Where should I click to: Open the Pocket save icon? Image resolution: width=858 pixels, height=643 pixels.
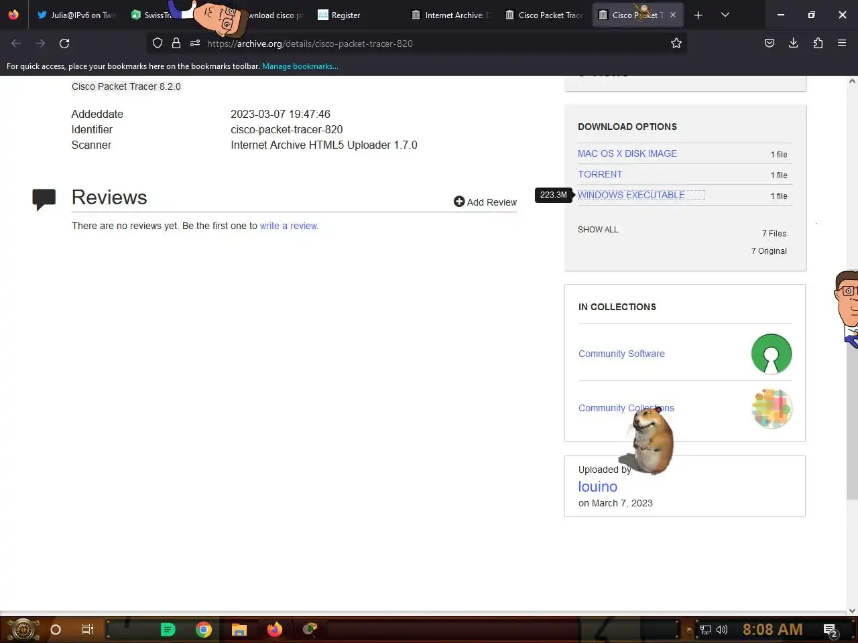coord(770,44)
